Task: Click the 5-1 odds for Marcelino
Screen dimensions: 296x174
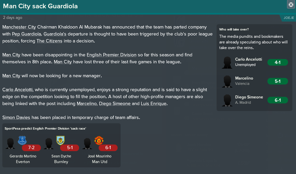Action: (278, 81)
